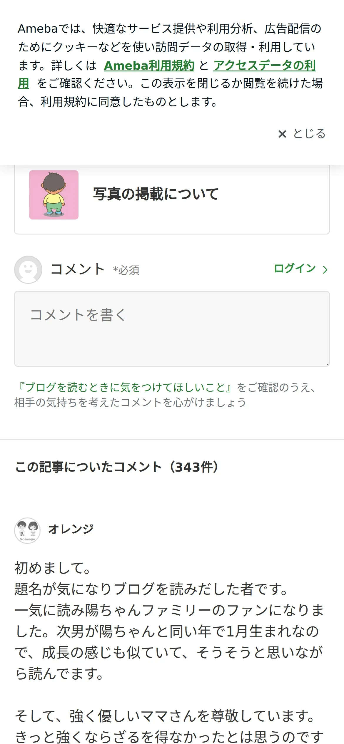344x744 pixels.
Task: Click the chevron arrow next to ログイン
Action: 325,269
